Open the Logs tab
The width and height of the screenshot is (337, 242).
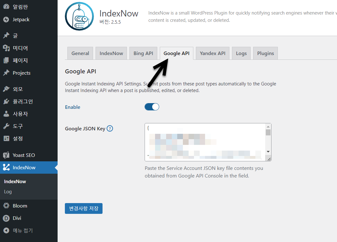coord(241,53)
